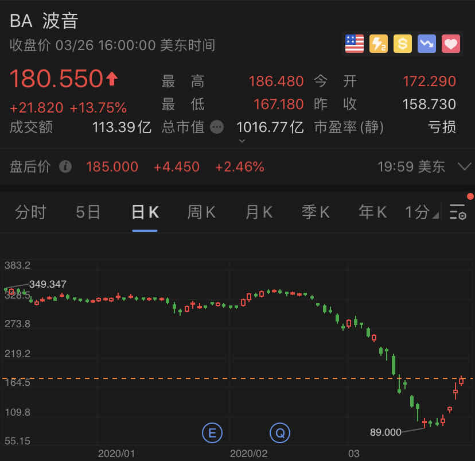Click the Q quarterly marker on chart
Image resolution: width=475 pixels, height=461 pixels.
pos(281,432)
